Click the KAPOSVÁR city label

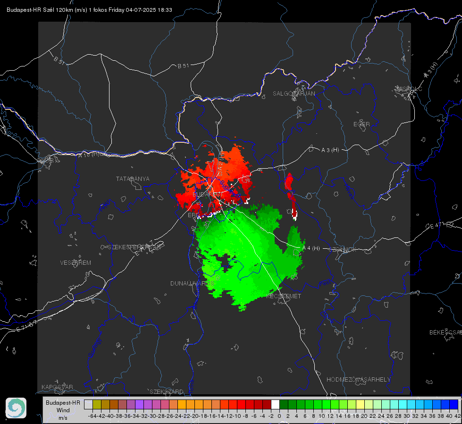pos(57,387)
